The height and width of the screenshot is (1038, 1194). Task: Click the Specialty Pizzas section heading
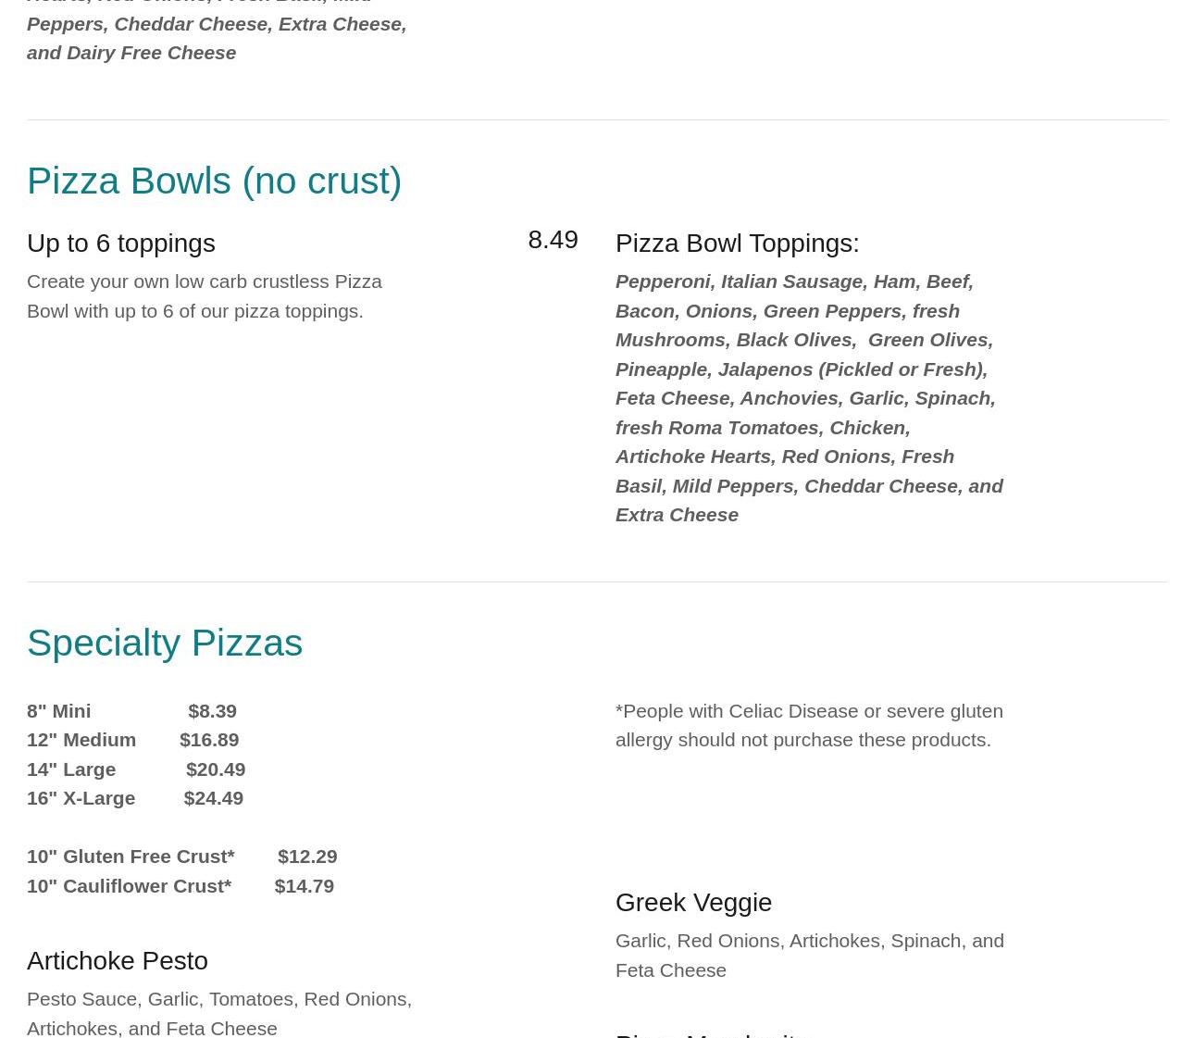pyautogui.click(x=165, y=643)
